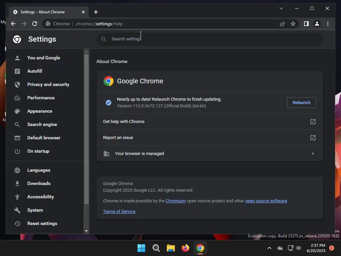The width and height of the screenshot is (341, 256).
Task: Click the network icon in system tray
Action: tap(290, 248)
